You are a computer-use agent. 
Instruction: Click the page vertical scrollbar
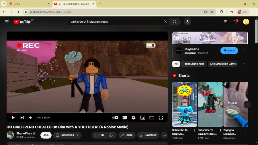256,31
